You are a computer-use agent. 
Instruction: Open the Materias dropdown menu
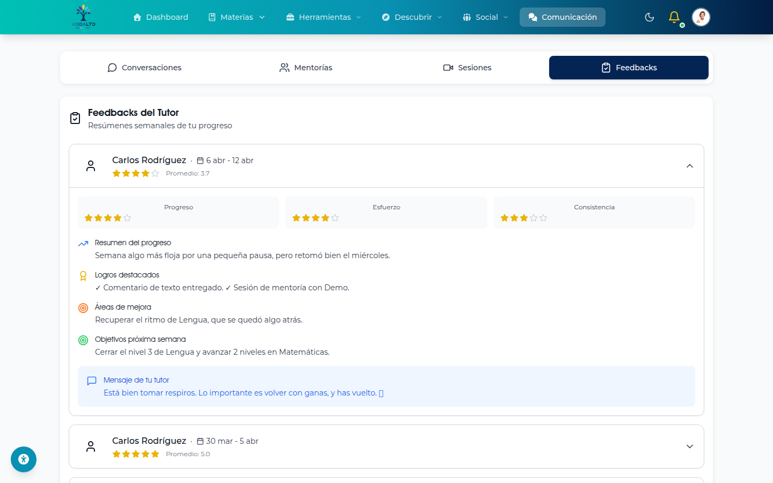[237, 17]
